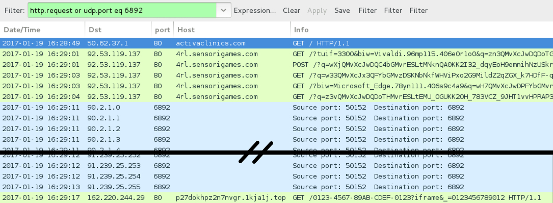Viewport: 553px width, 203px height.
Task: Sort by the Info column header
Action: (422, 30)
